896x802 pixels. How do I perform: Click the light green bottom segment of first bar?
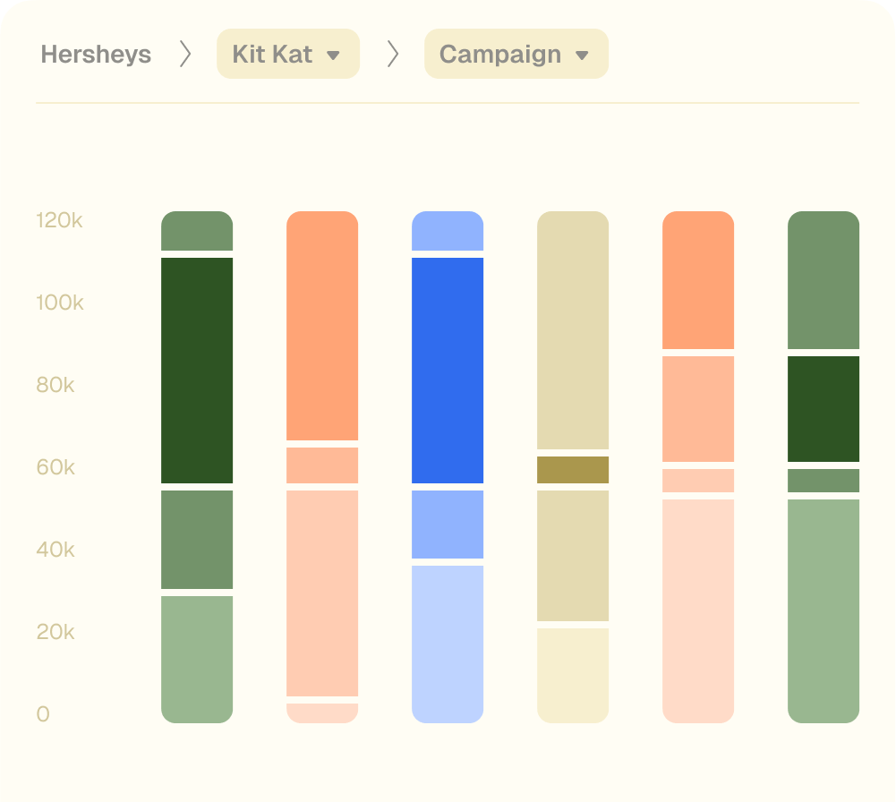pyautogui.click(x=197, y=658)
